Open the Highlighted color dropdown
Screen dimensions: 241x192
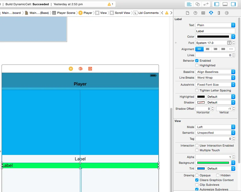coord(220,97)
